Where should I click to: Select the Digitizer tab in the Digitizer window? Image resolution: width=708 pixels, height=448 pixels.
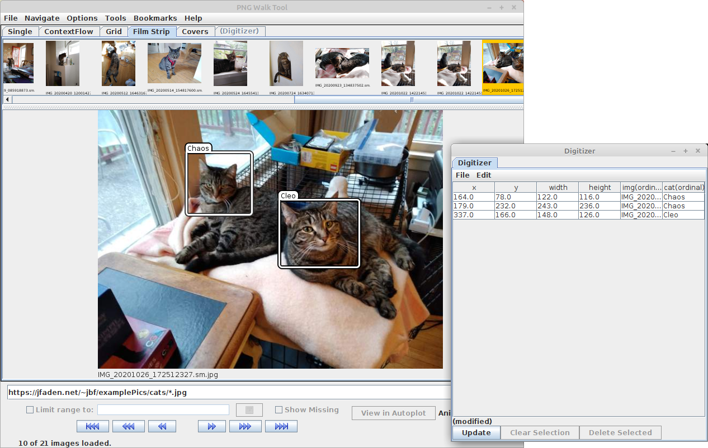[x=475, y=163]
